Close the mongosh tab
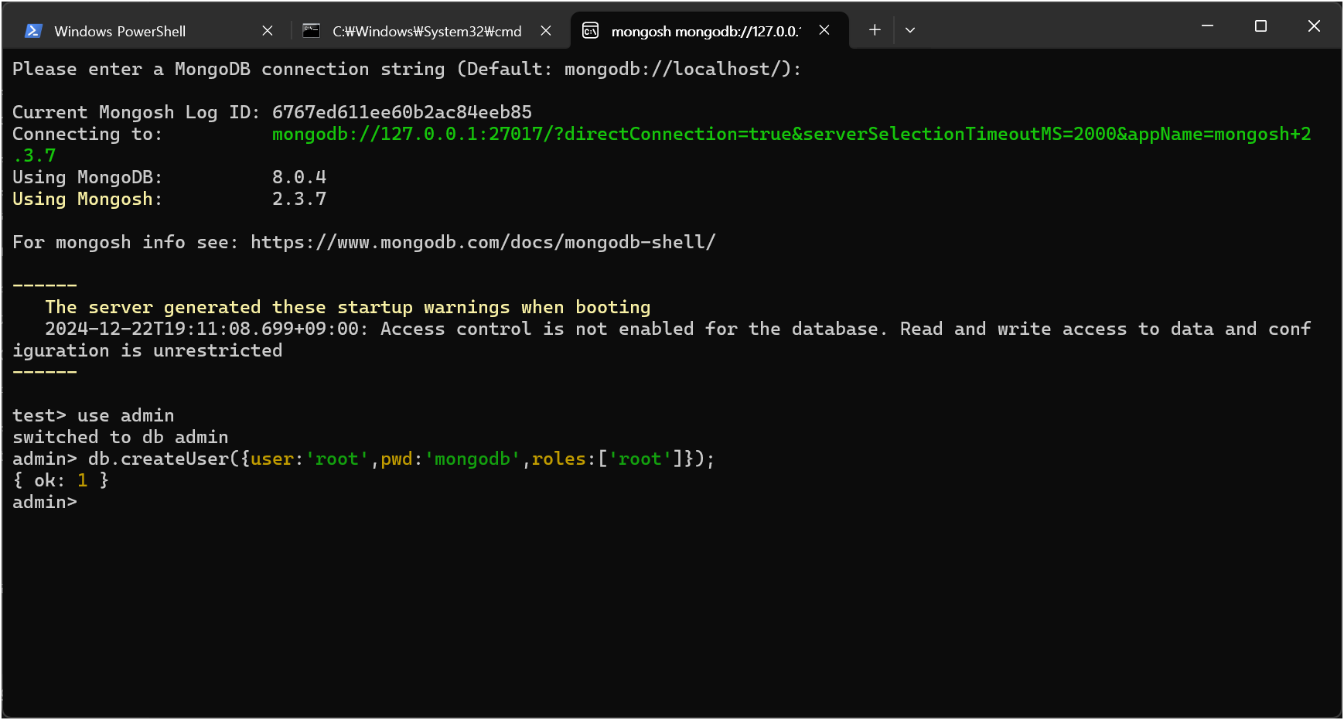Image resolution: width=1344 pixels, height=720 pixels. 824,30
